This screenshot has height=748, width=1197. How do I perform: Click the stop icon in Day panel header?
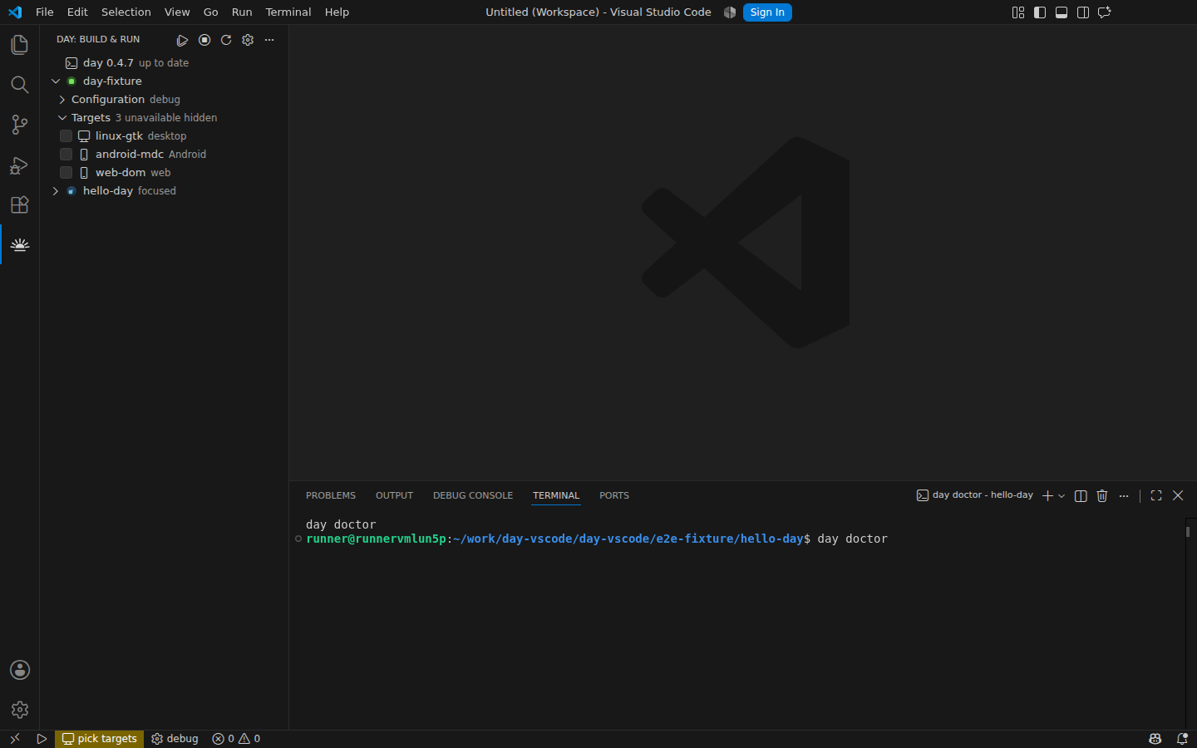[204, 40]
